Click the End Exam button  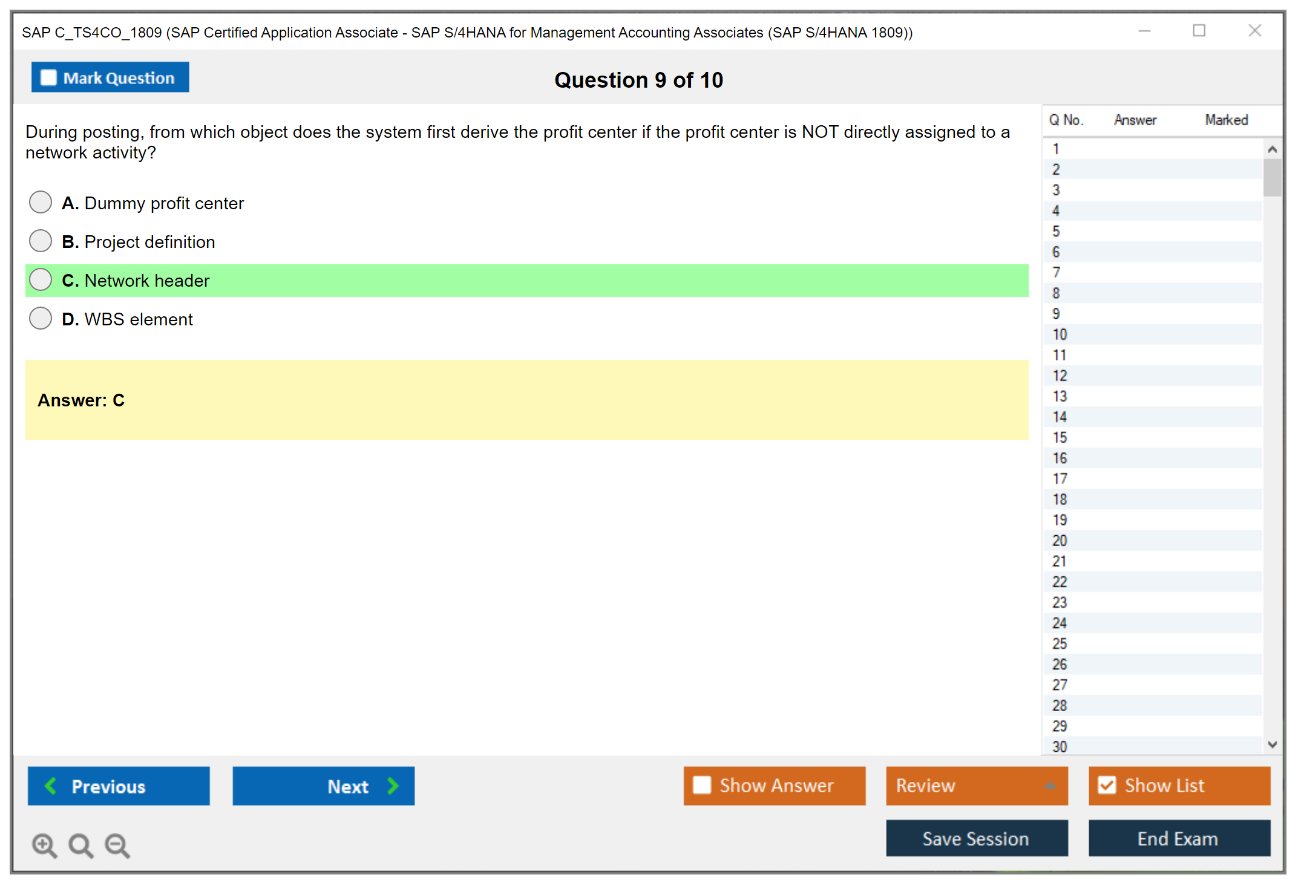click(1178, 838)
